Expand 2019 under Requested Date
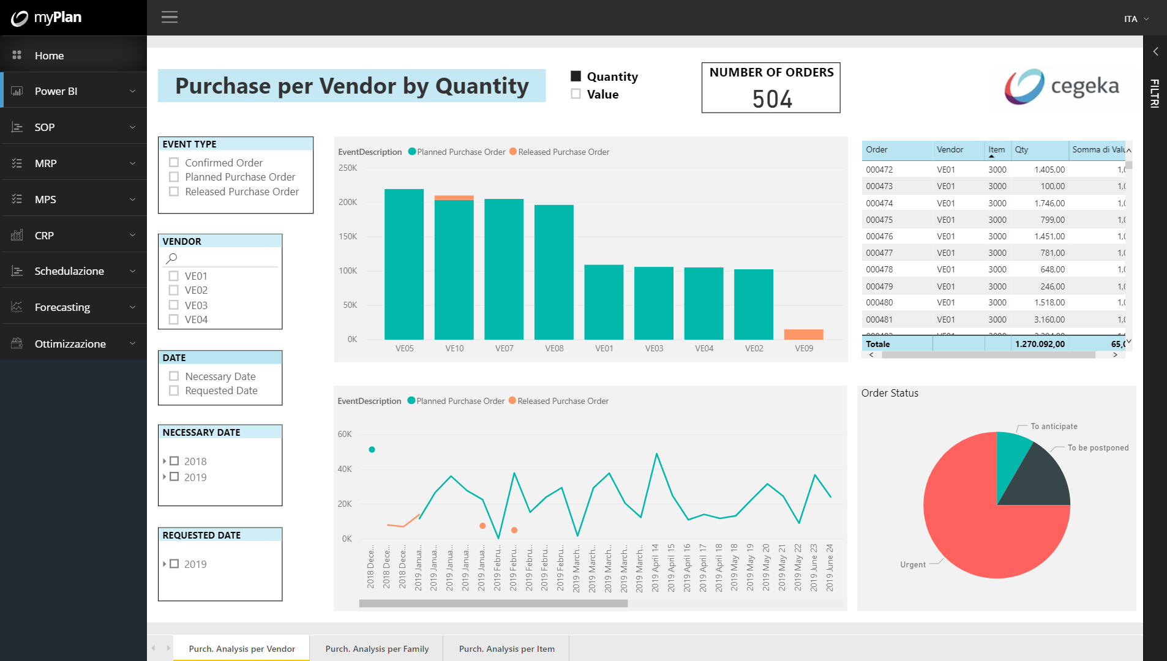1167x661 pixels. (x=165, y=564)
